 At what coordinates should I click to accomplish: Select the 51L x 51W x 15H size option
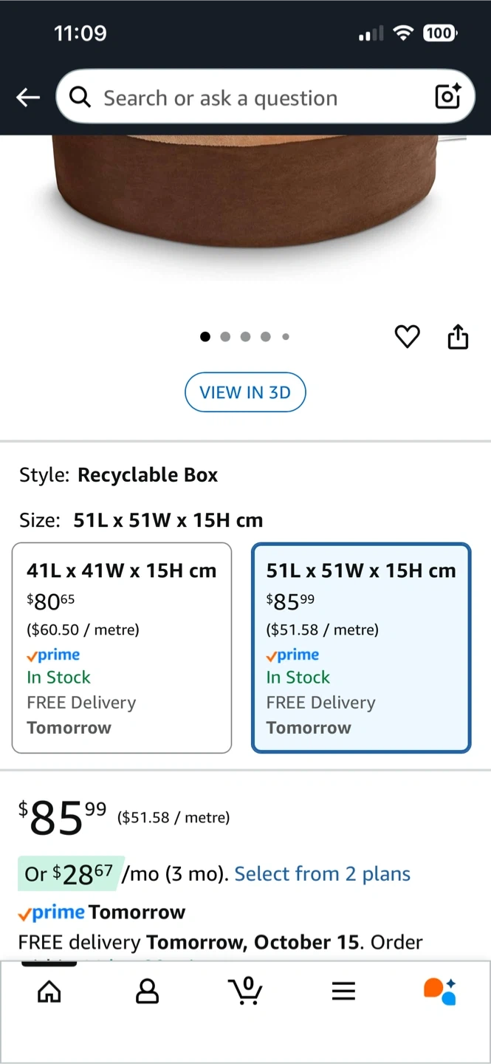click(361, 648)
